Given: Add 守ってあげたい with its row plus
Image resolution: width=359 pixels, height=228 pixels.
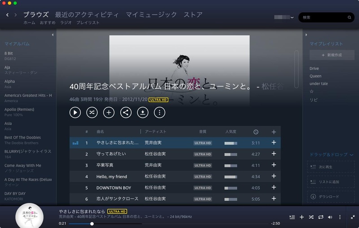Looking at the screenshot, I should (274, 153).
